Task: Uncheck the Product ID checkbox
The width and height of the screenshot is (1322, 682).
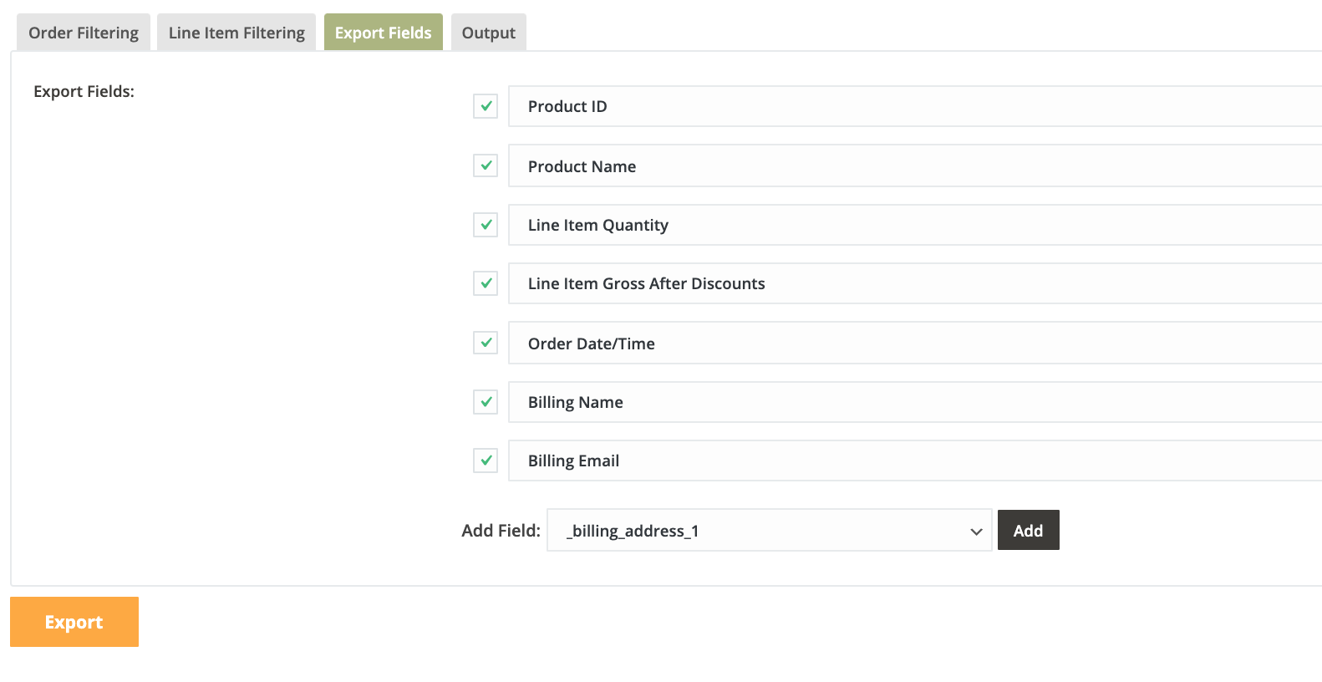Action: point(486,106)
